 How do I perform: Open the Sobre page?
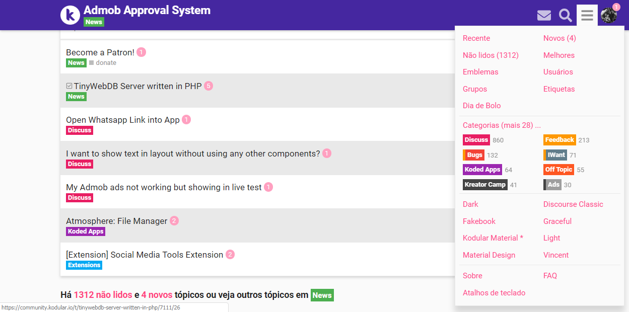click(472, 276)
